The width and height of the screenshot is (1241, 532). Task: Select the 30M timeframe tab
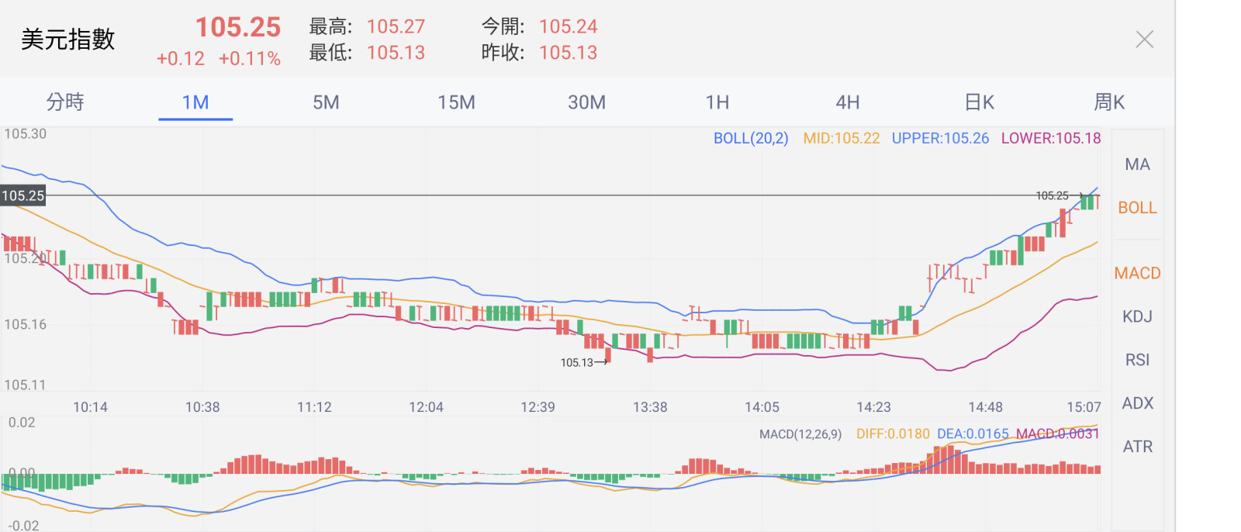pyautogui.click(x=586, y=102)
